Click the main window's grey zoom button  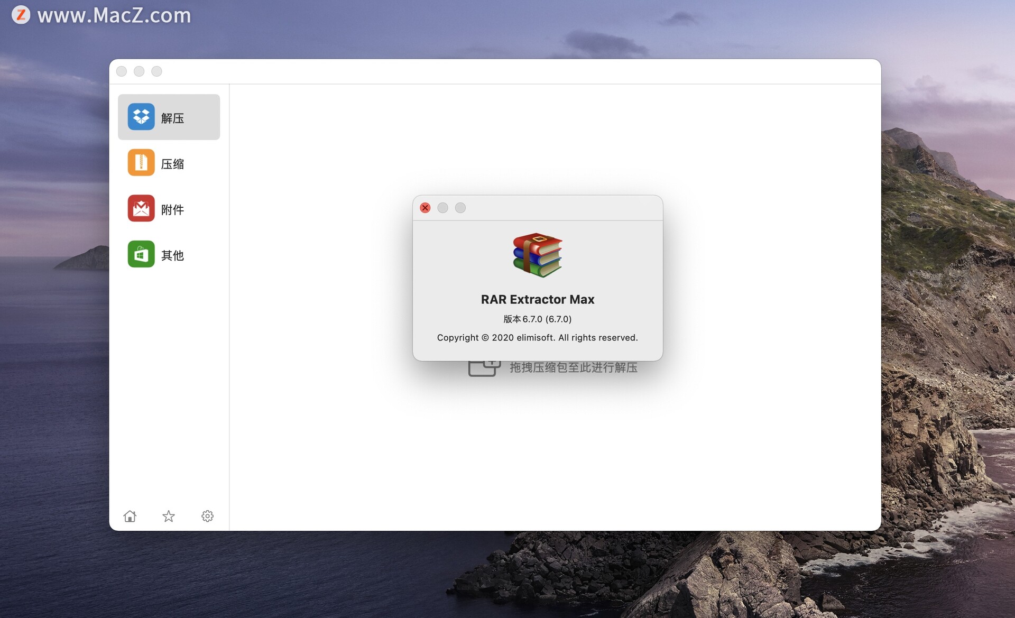tap(156, 71)
